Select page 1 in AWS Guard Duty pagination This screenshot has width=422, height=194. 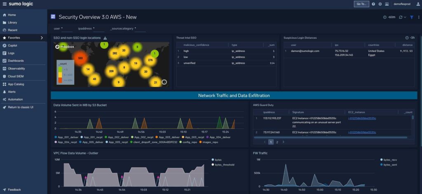[271, 142]
